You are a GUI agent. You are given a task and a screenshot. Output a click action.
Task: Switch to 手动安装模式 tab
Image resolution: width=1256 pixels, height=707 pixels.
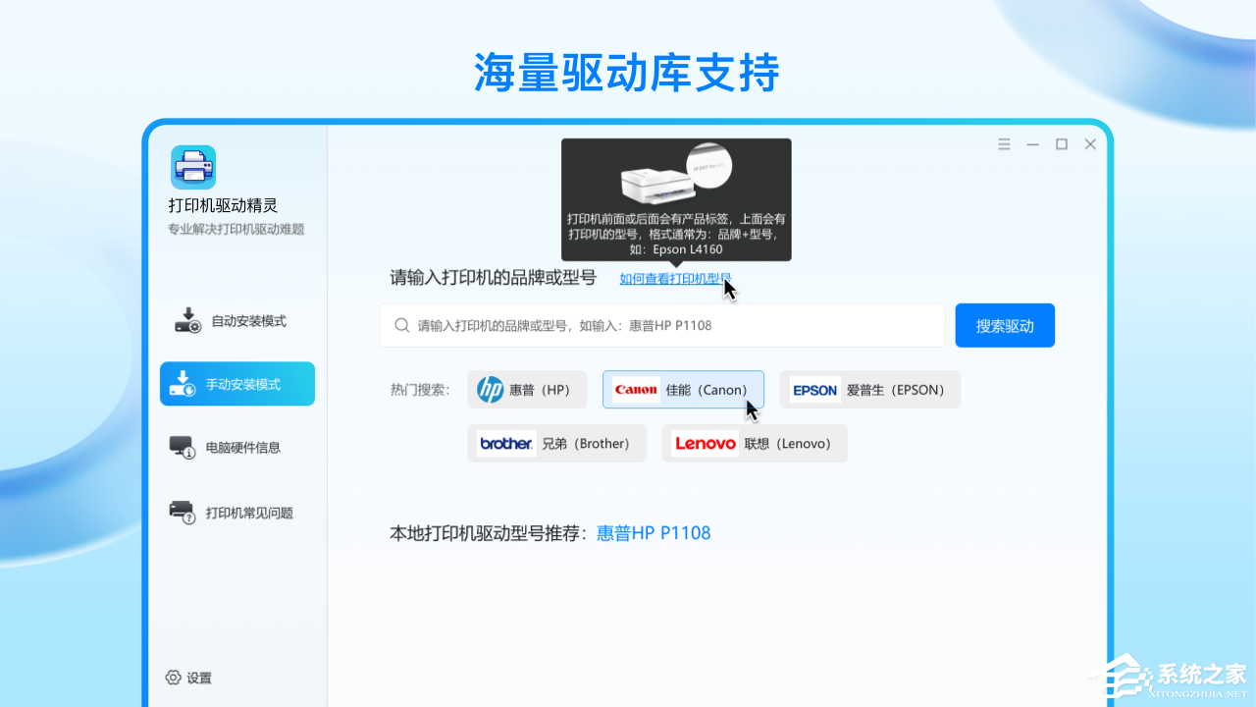[x=237, y=383]
